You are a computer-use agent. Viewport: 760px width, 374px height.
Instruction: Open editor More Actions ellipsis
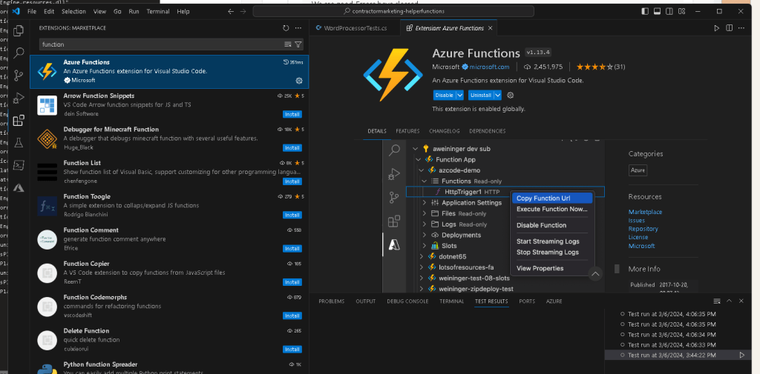click(x=741, y=28)
